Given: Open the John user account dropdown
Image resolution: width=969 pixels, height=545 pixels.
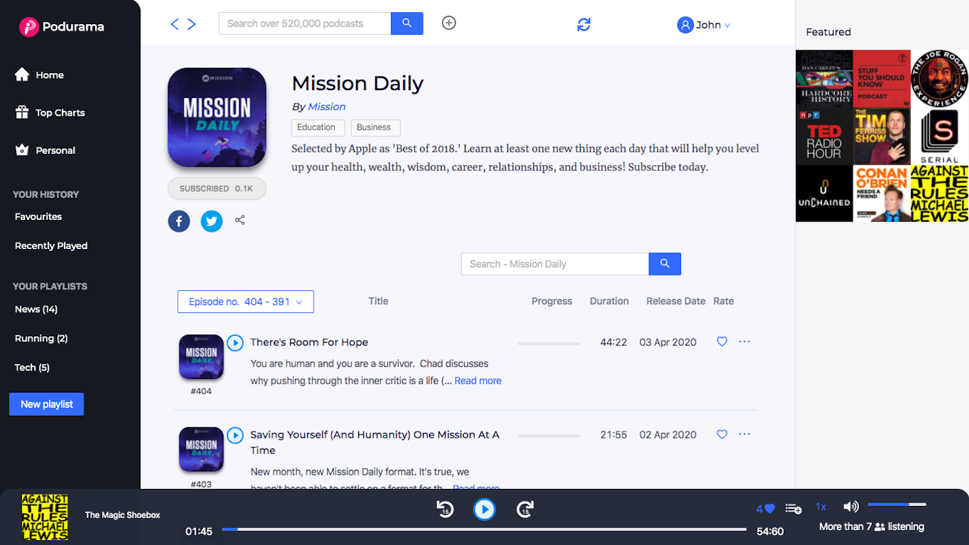Looking at the screenshot, I should tap(704, 25).
